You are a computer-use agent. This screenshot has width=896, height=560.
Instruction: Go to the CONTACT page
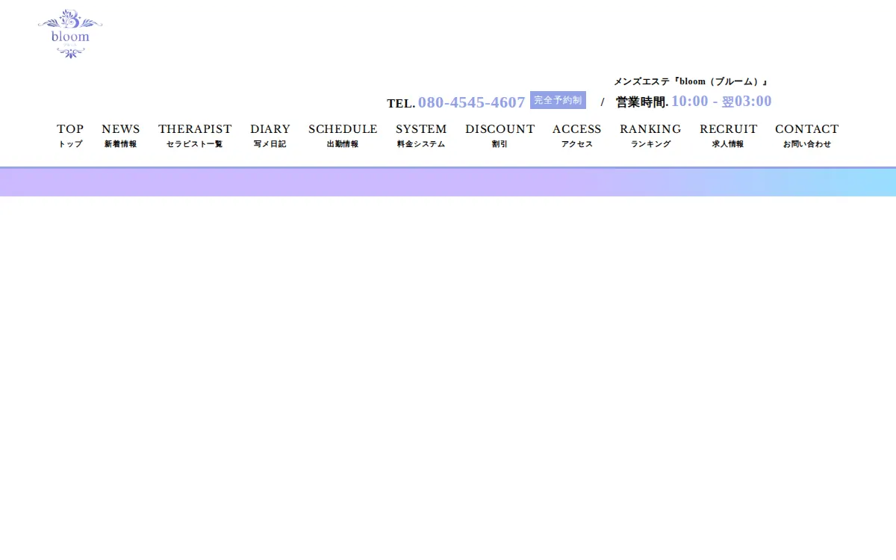pos(807,135)
